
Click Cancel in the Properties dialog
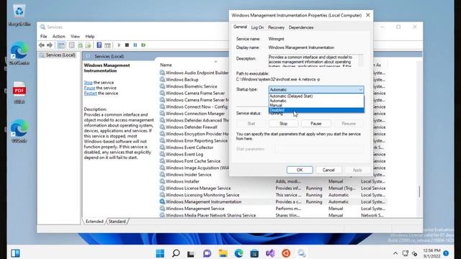[328, 170]
